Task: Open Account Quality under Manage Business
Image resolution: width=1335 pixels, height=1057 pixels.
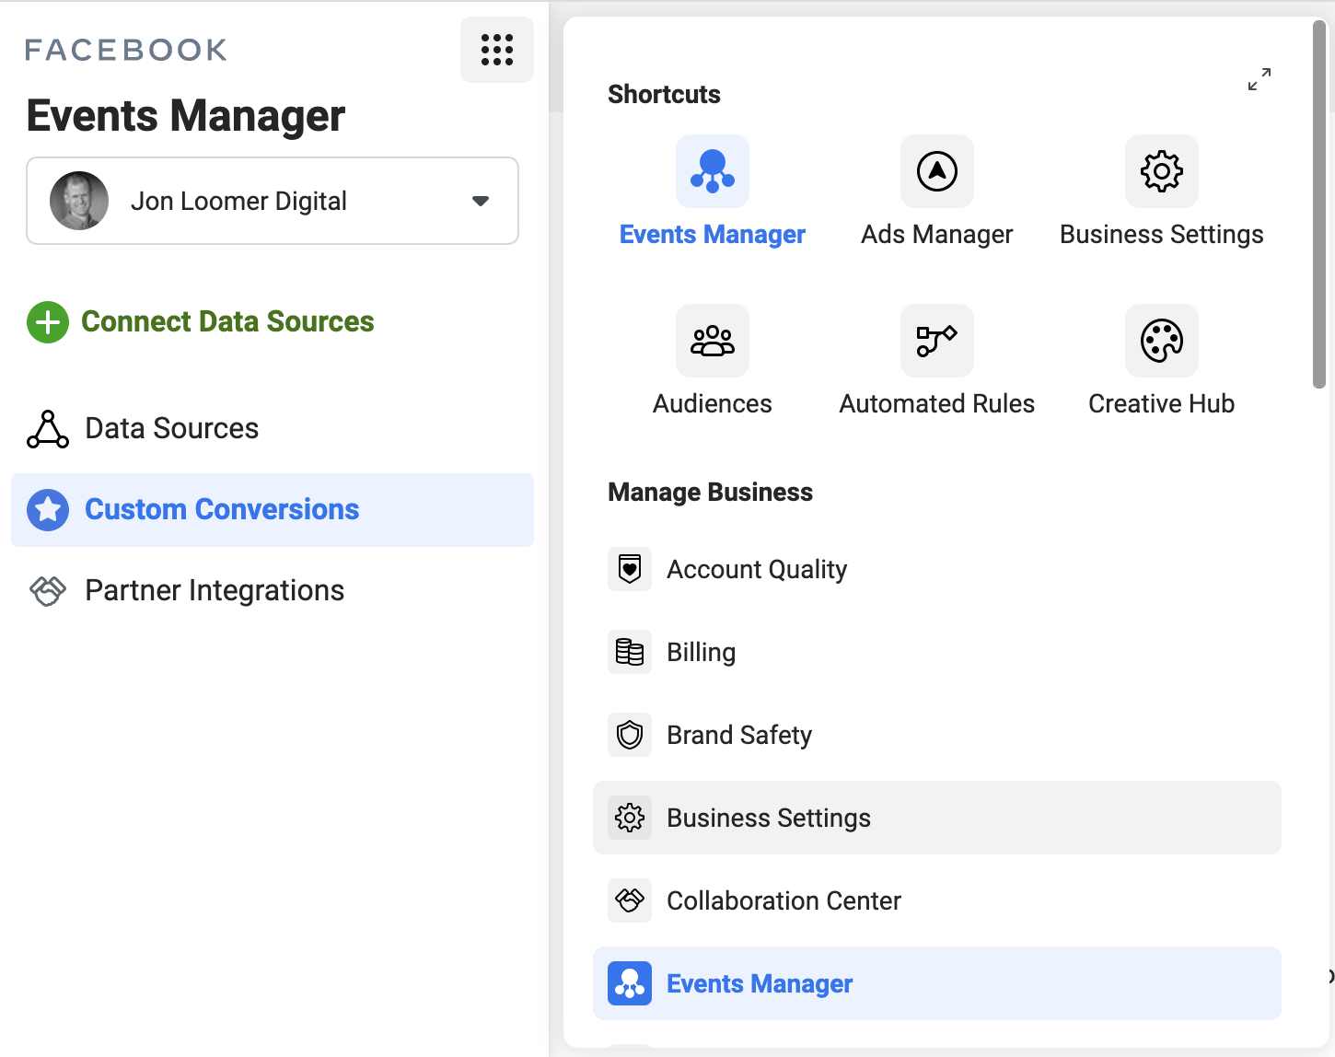Action: pos(937,569)
